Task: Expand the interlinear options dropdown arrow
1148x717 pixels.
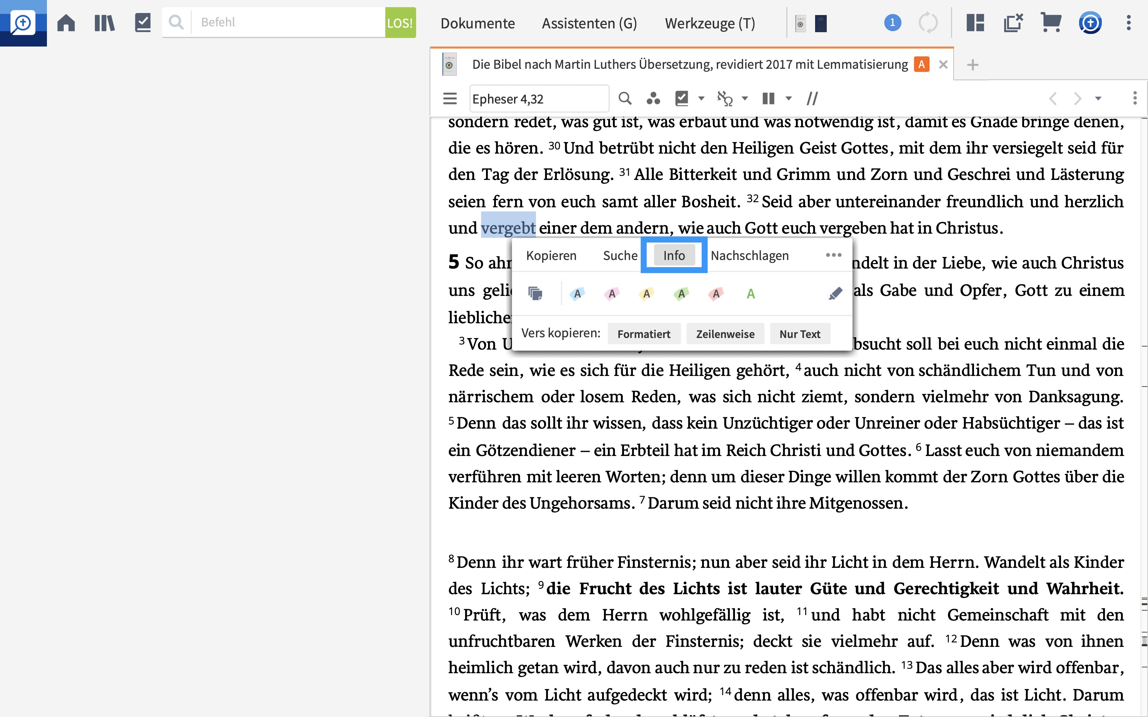Action: (745, 99)
